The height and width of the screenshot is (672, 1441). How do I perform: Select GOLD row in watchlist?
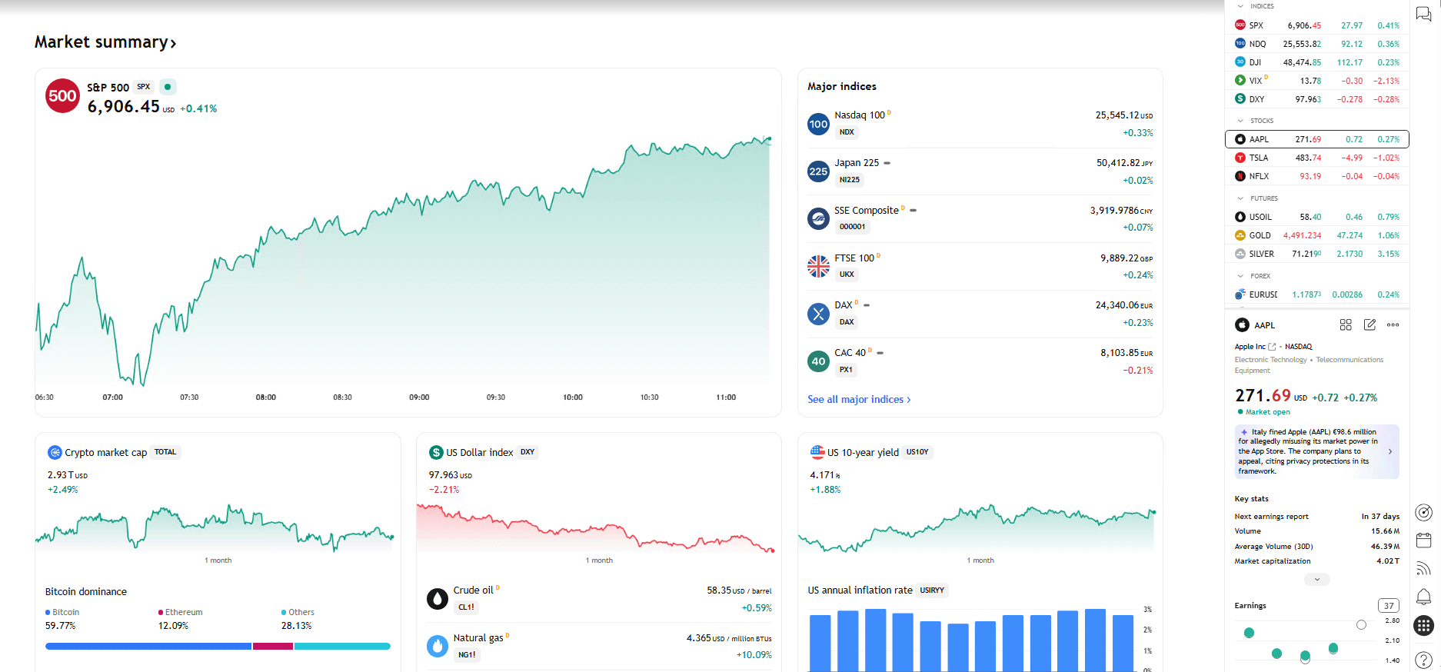(x=1316, y=235)
